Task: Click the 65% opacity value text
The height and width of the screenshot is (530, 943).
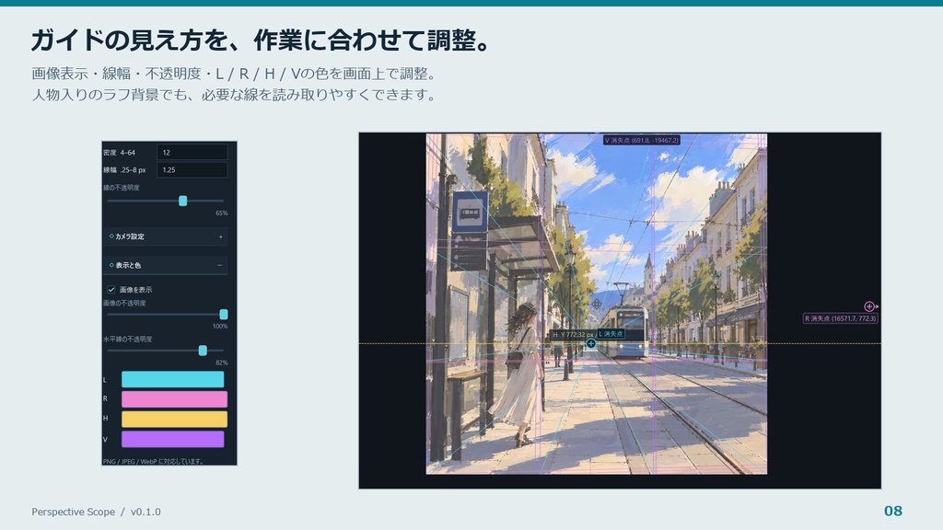Action: click(221, 213)
